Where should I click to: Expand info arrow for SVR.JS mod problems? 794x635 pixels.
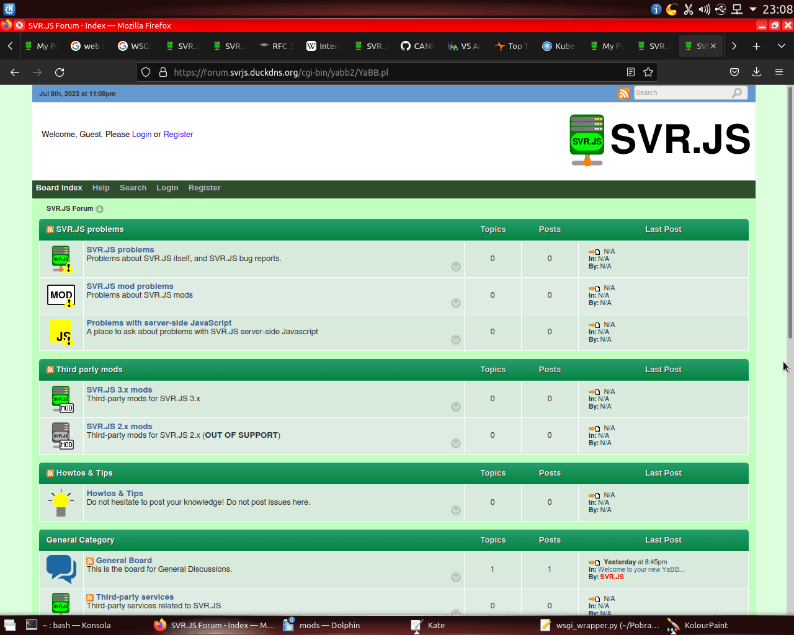[x=456, y=303]
